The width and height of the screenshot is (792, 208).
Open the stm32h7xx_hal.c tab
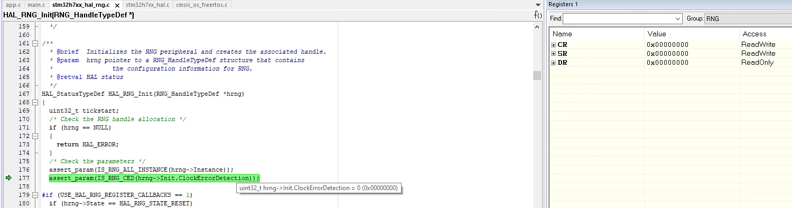point(147,5)
